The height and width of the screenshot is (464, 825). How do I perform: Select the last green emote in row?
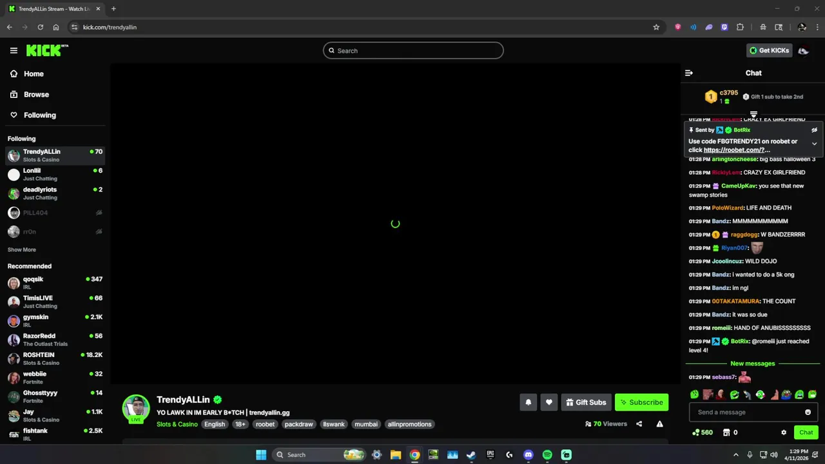[812, 394]
